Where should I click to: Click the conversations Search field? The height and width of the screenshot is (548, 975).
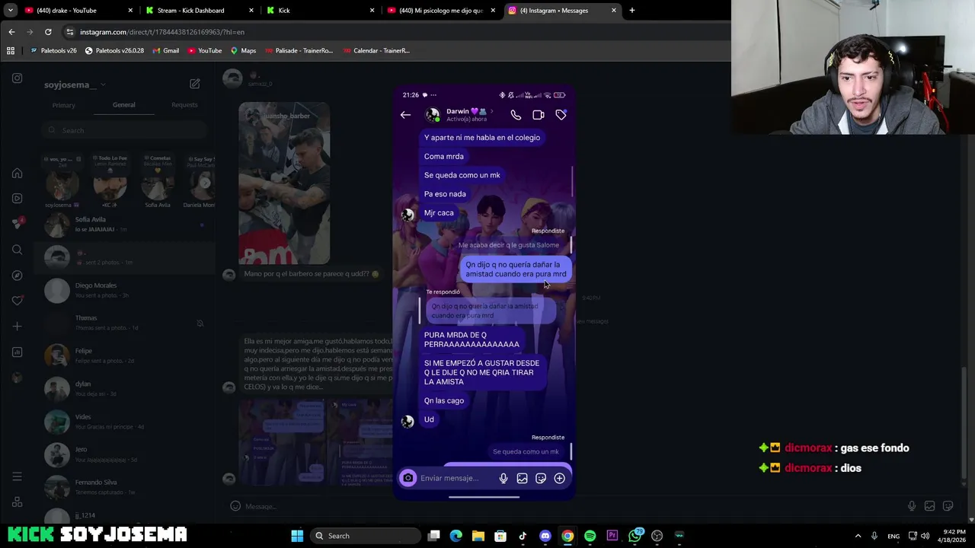coord(125,130)
